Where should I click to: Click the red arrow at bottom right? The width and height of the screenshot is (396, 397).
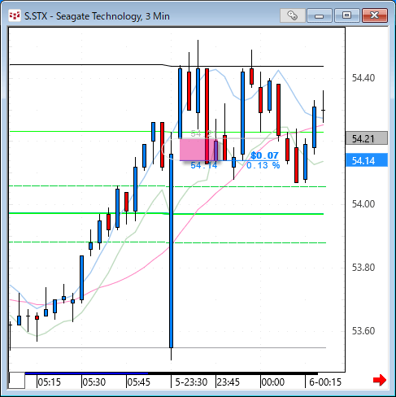(x=380, y=380)
